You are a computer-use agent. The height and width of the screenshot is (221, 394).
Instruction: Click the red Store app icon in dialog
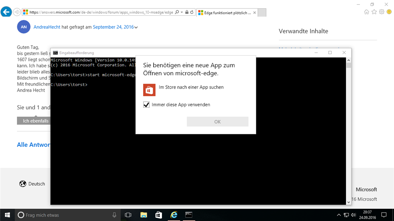[x=149, y=90]
